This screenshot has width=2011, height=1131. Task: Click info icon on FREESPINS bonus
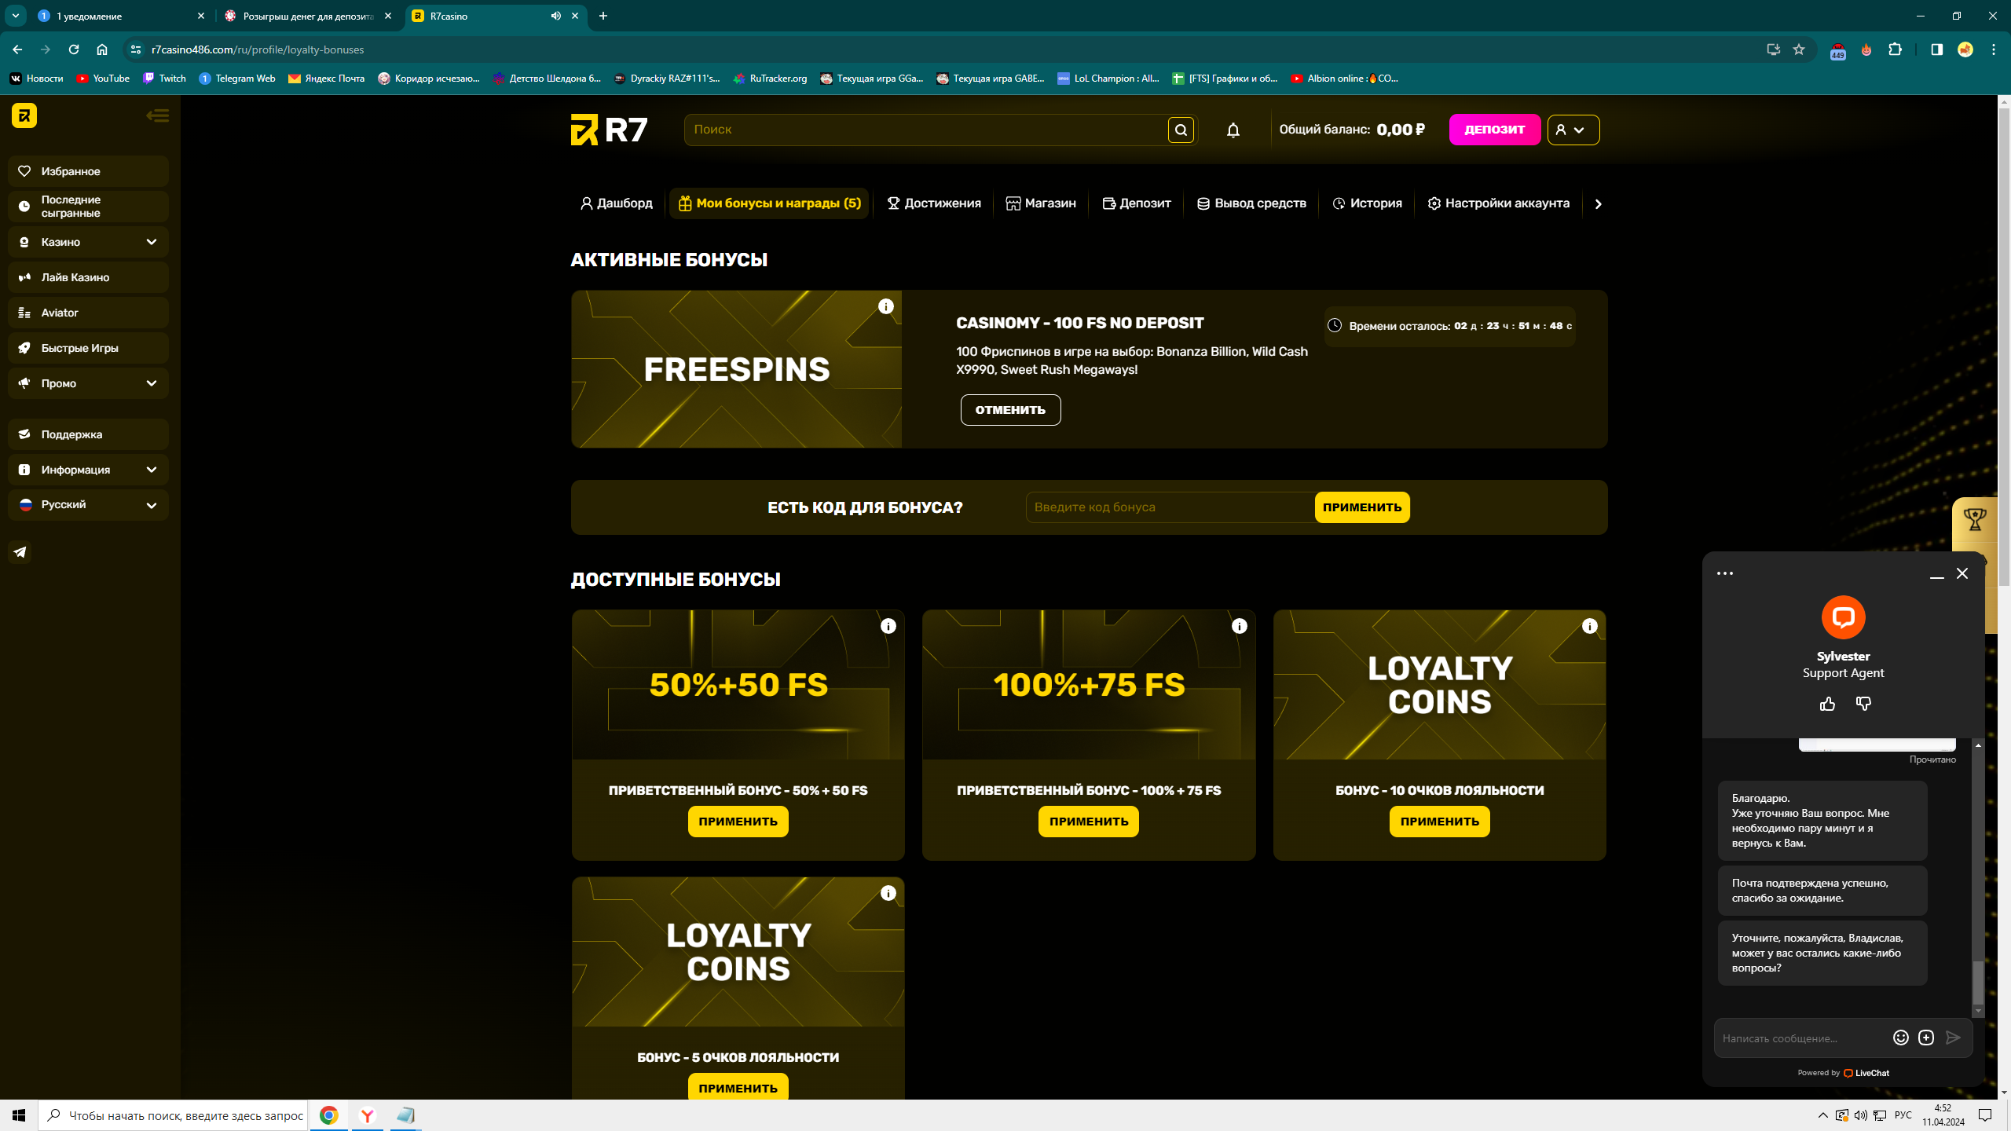886,306
